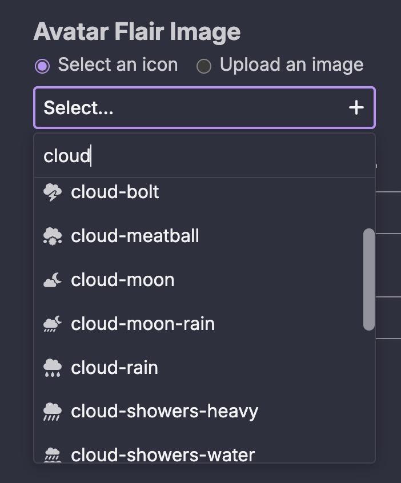Click the 'Upload an image' label text
401x483 pixels.
[x=291, y=65]
